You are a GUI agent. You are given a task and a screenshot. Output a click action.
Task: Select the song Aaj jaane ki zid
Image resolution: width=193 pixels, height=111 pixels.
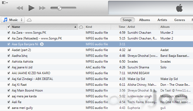pos(22,67)
